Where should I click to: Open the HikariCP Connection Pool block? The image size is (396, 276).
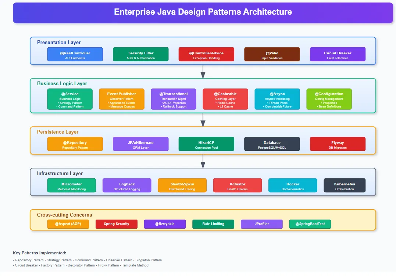pos(206,144)
